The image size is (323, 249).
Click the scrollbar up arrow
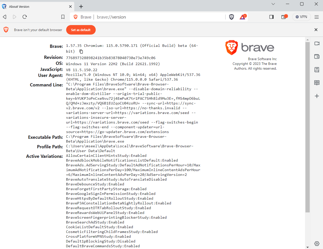click(x=307, y=40)
